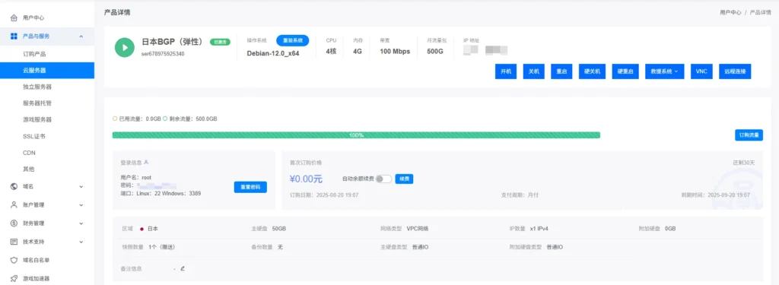Click the 重置密码 button
The image size is (779, 285).
tap(250, 187)
